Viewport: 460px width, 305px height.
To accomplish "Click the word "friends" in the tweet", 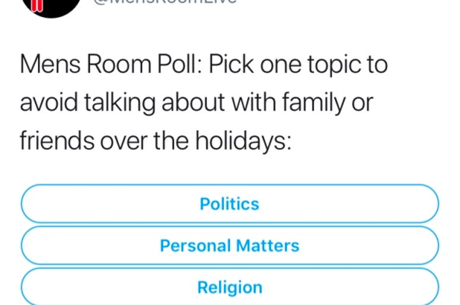I will pos(57,140).
